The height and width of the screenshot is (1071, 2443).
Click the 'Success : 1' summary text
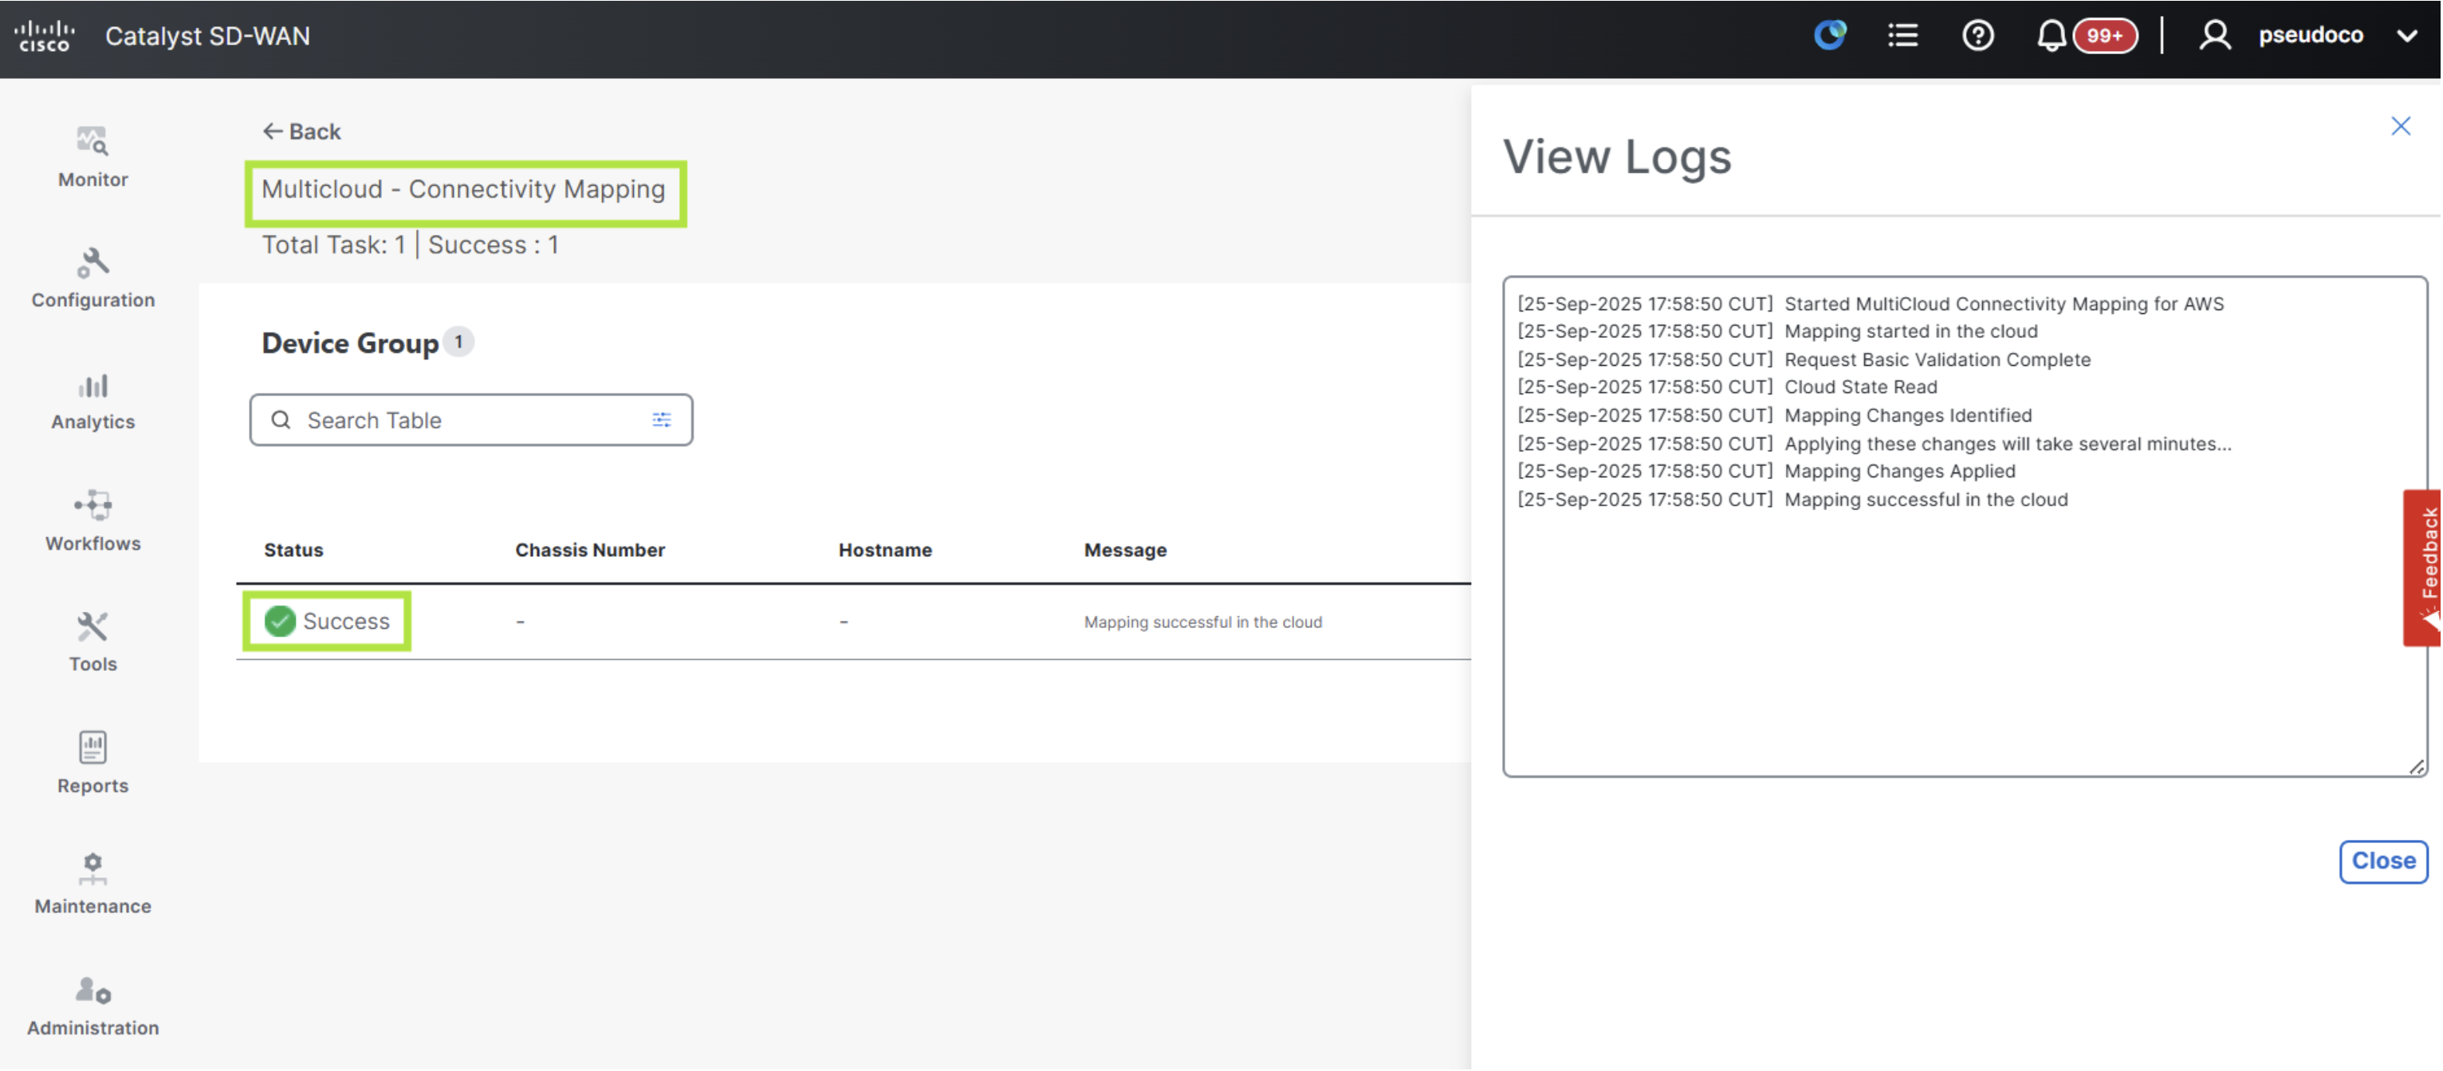[x=494, y=245]
